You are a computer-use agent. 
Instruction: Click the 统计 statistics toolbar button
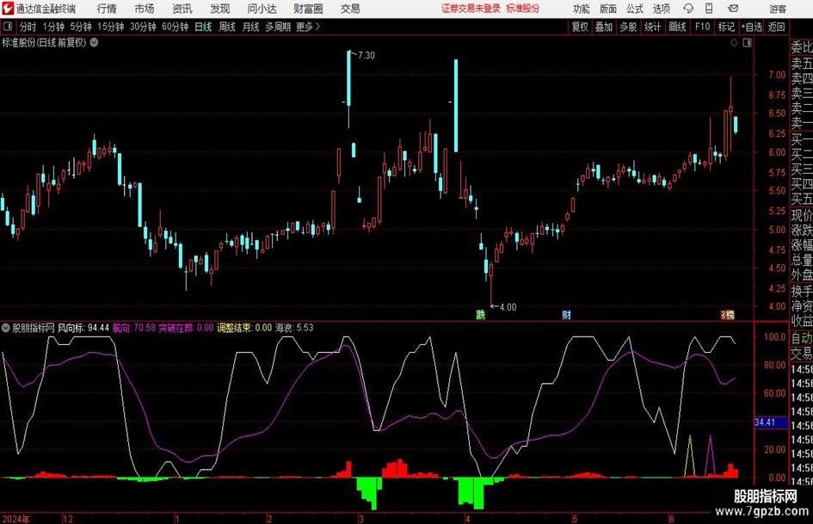(652, 27)
